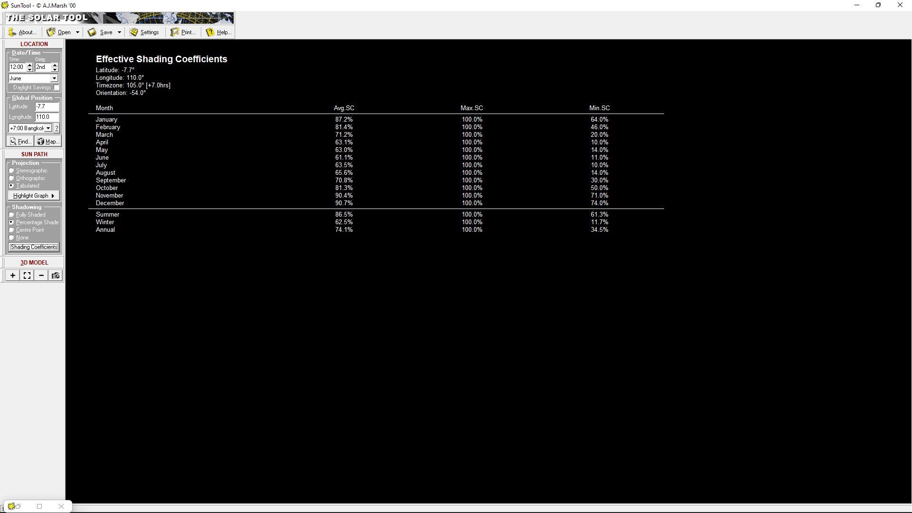Select Stereographic projection
This screenshot has height=513, width=912.
pyautogui.click(x=11, y=171)
